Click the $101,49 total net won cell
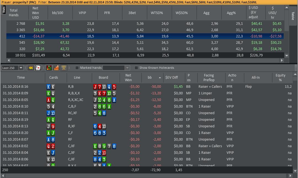Image resolution: width=298 pixels, height=178 pixels. coord(38,55)
